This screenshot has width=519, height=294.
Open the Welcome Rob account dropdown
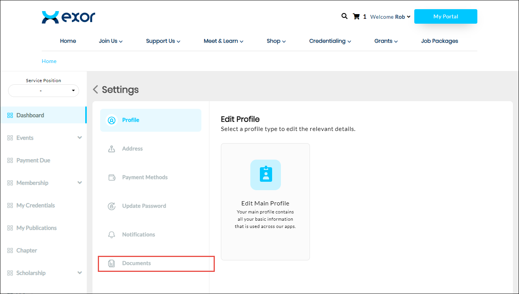pyautogui.click(x=390, y=17)
